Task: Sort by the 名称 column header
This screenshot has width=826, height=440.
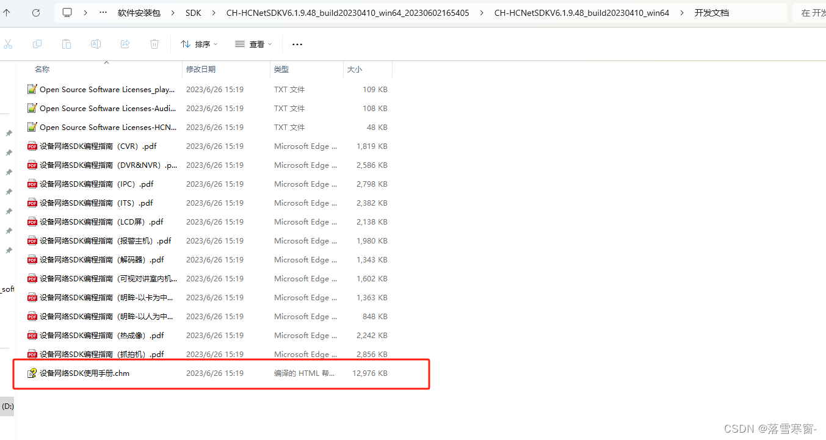Action: pos(42,70)
